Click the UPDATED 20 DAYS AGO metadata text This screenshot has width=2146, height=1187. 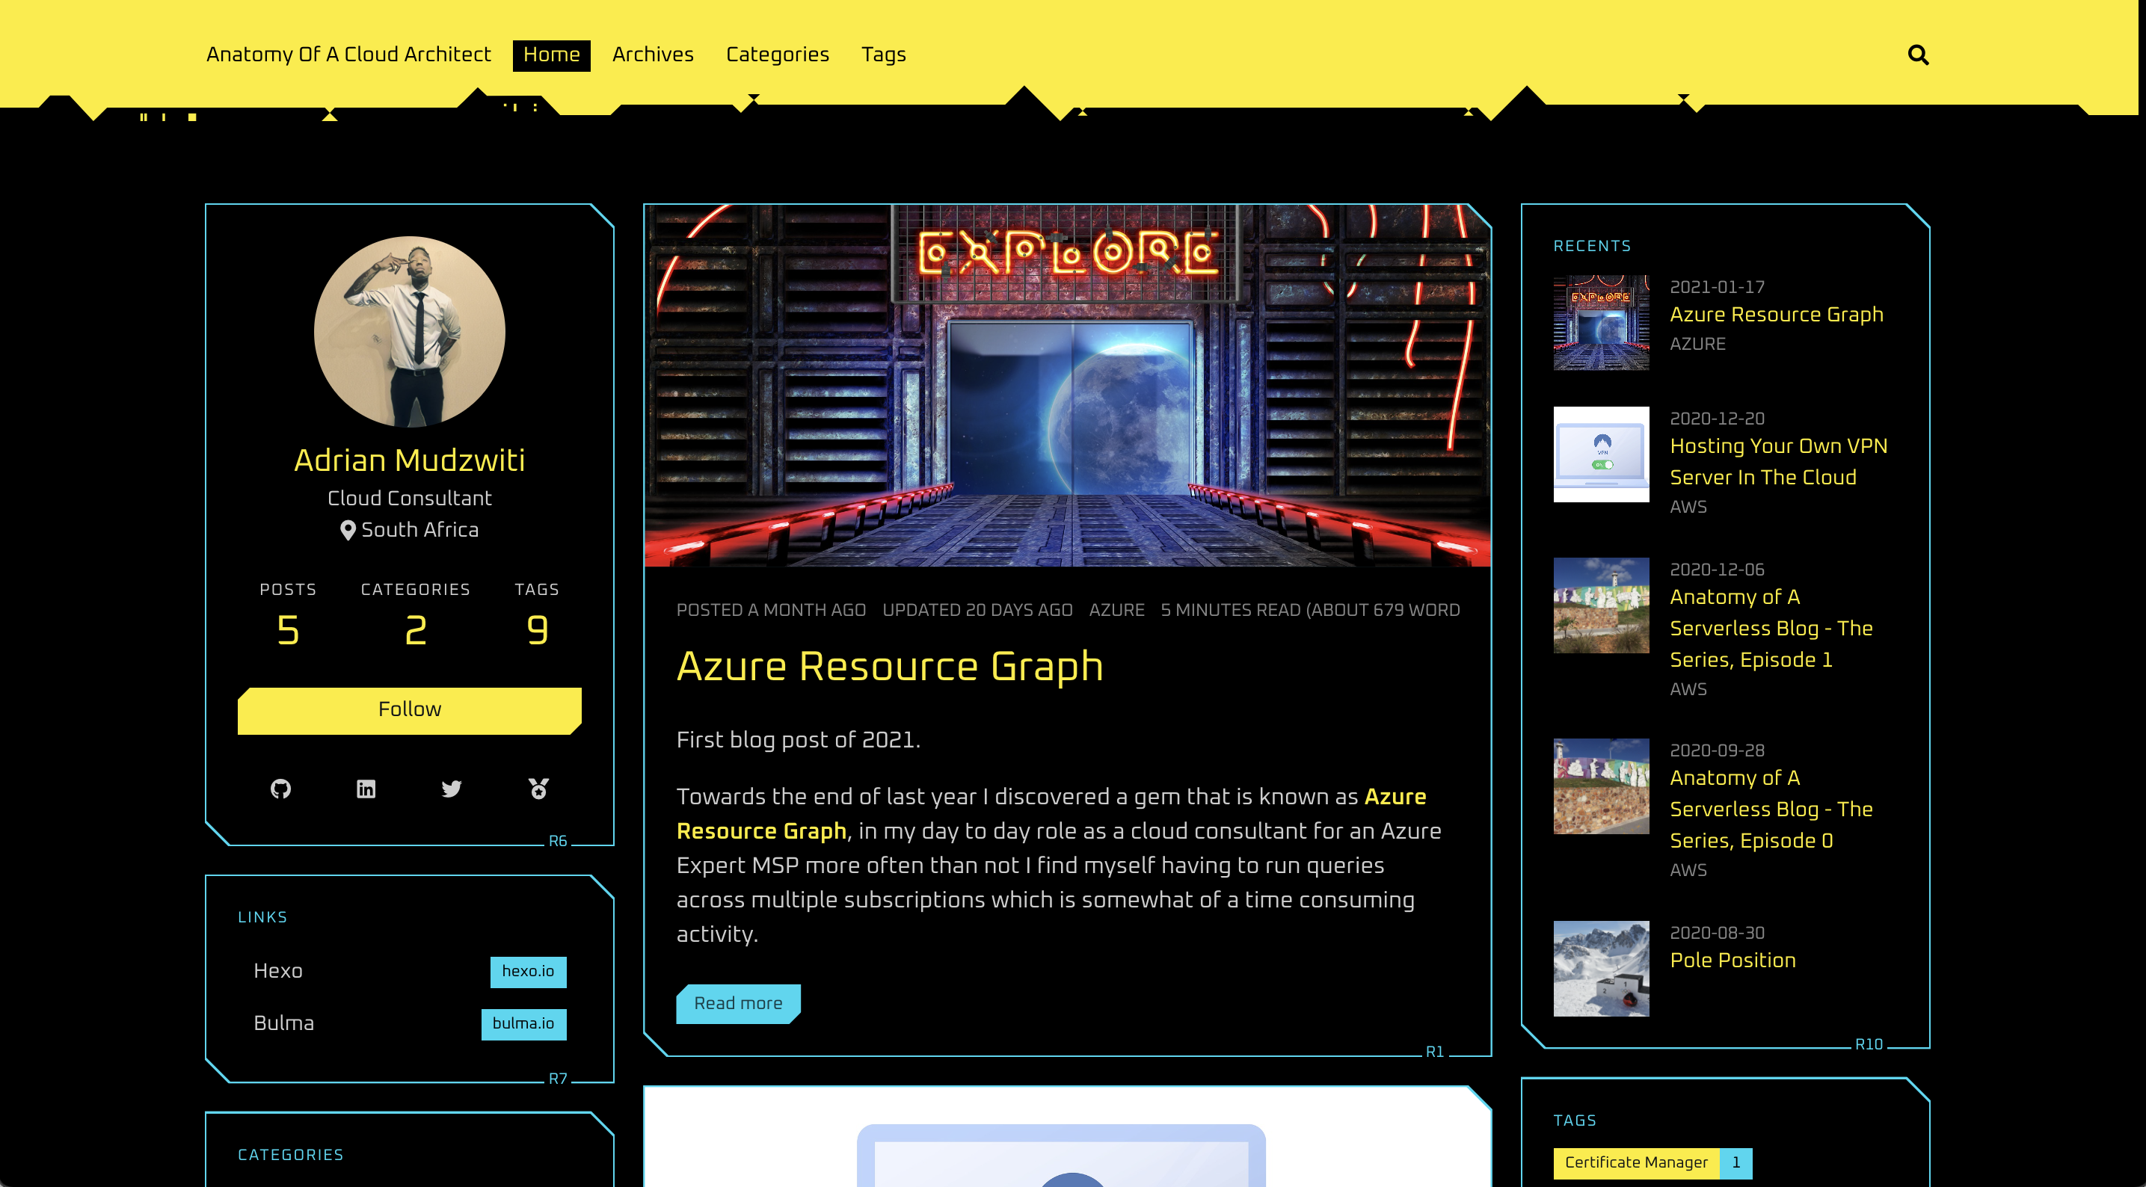pos(977,610)
